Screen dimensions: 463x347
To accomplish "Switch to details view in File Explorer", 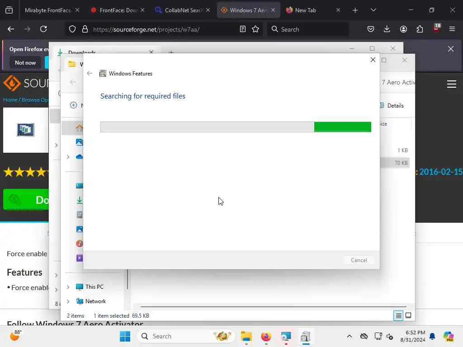I will [398, 316].
